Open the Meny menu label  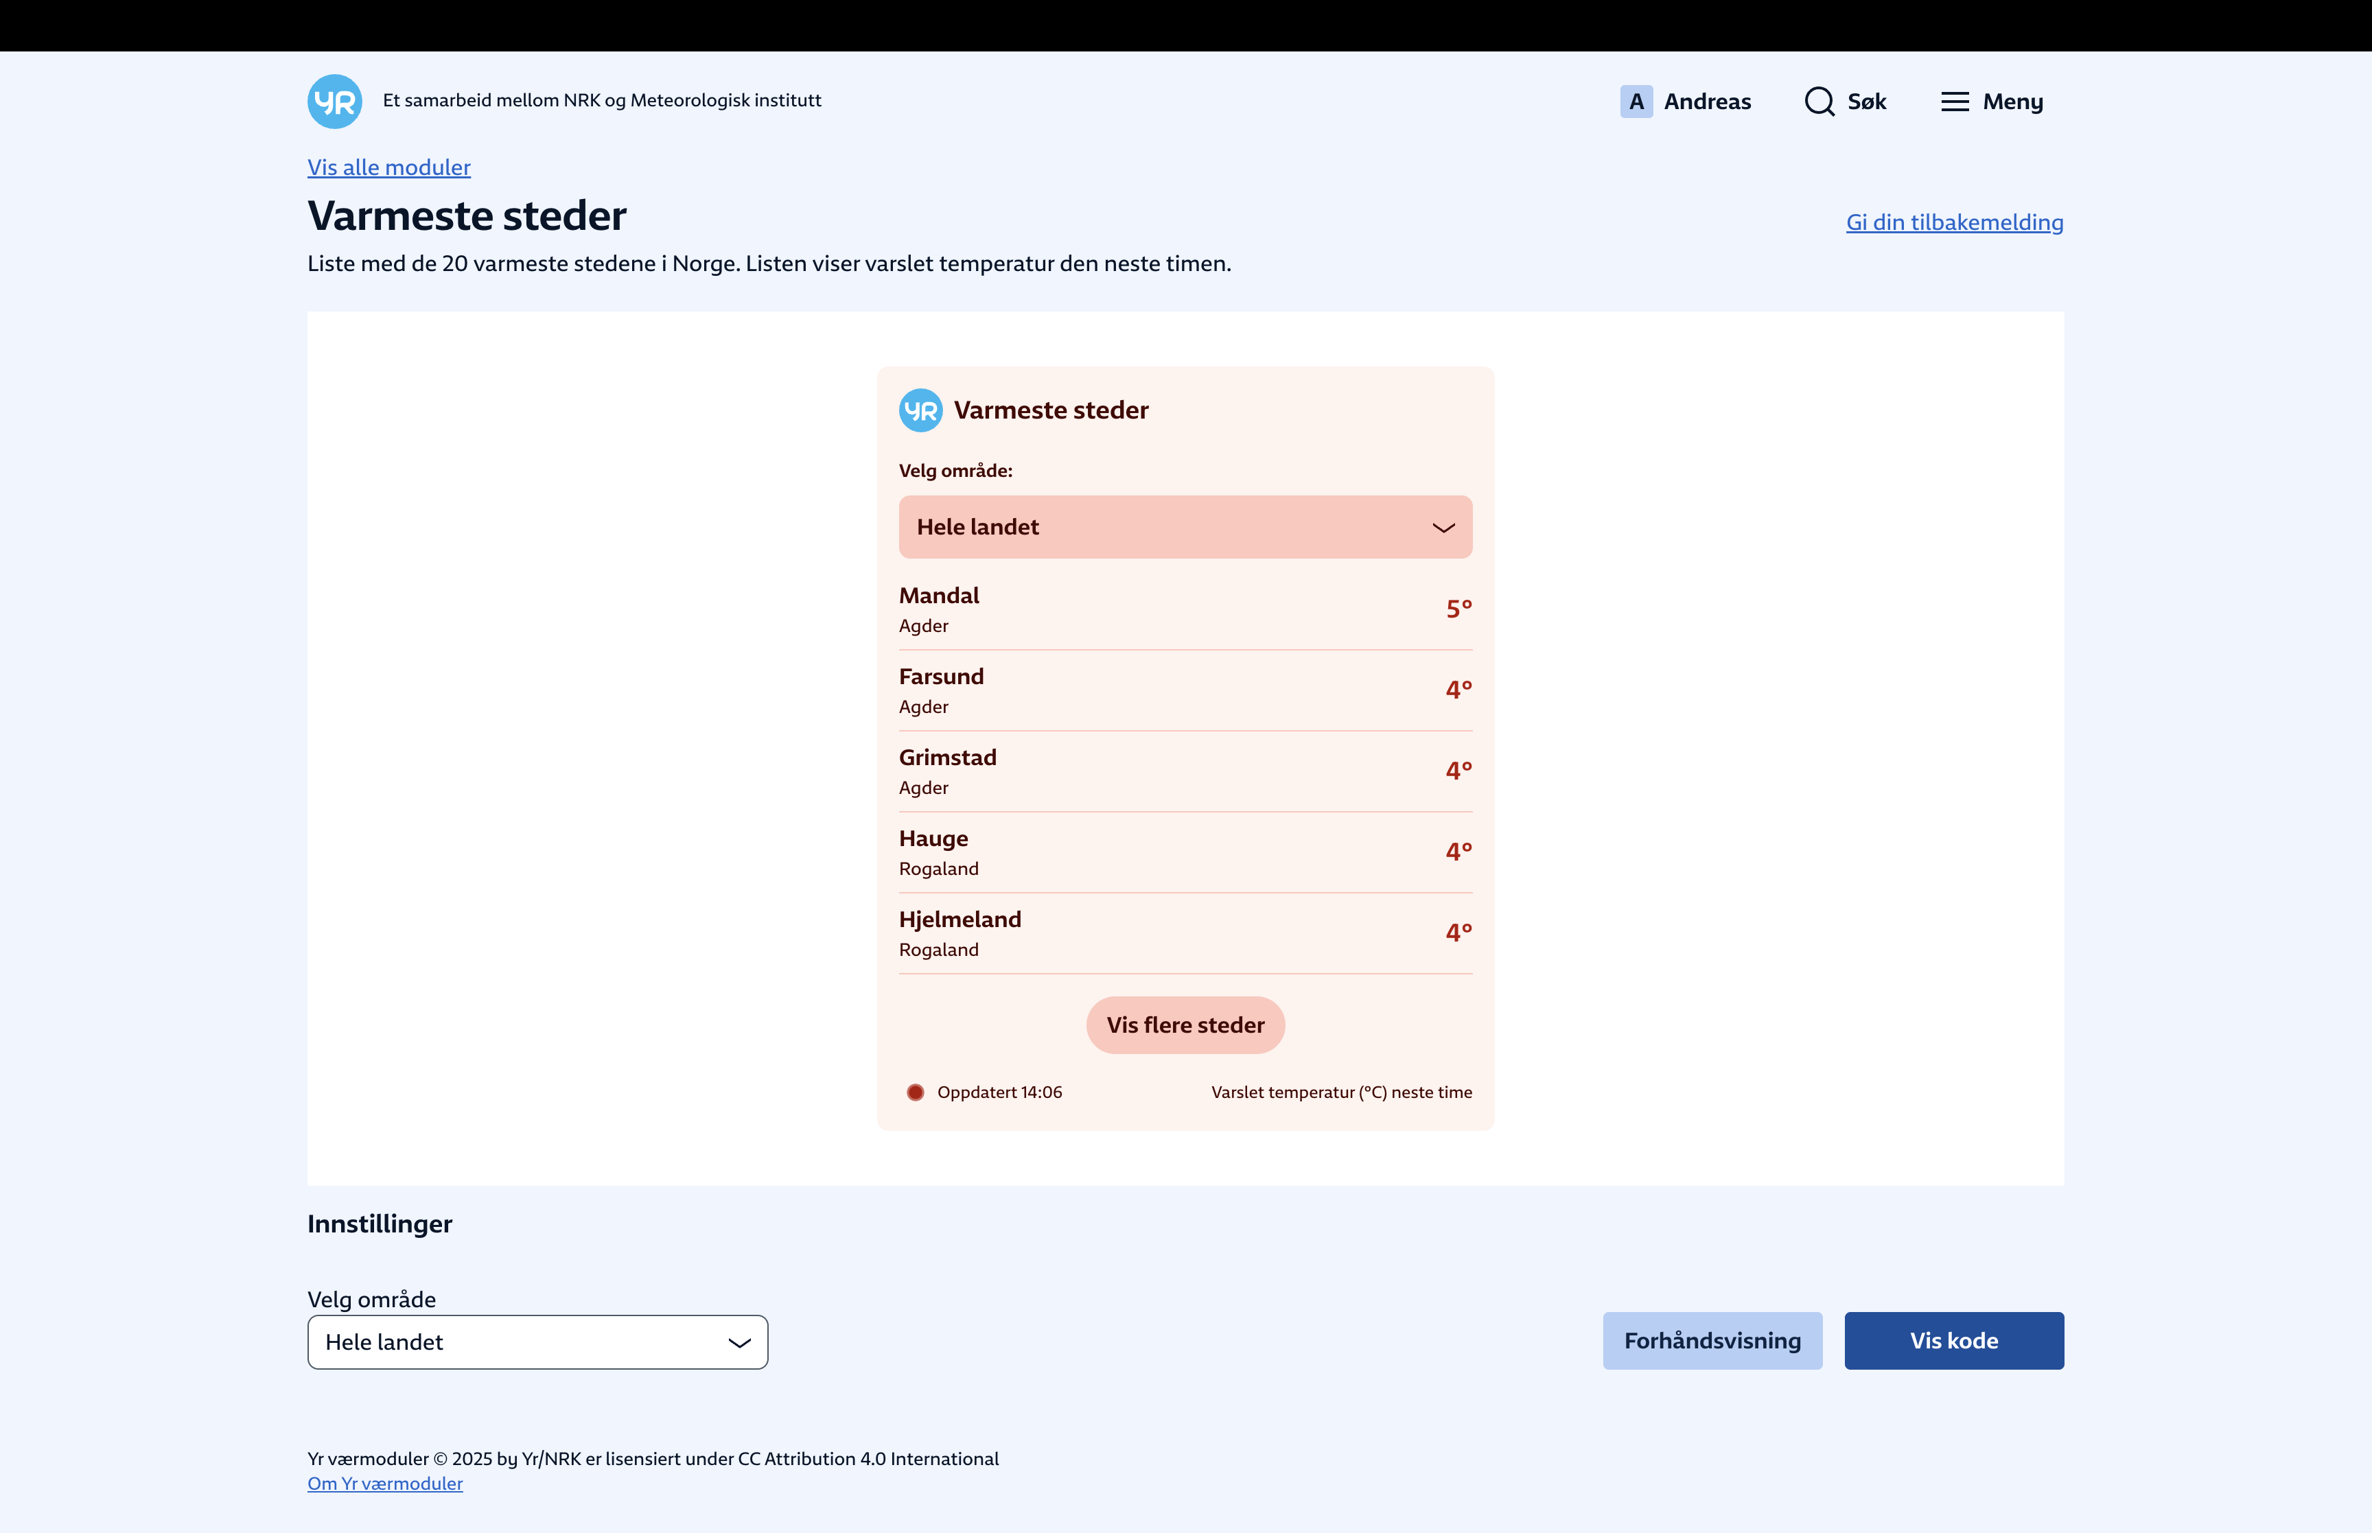pos(2012,102)
